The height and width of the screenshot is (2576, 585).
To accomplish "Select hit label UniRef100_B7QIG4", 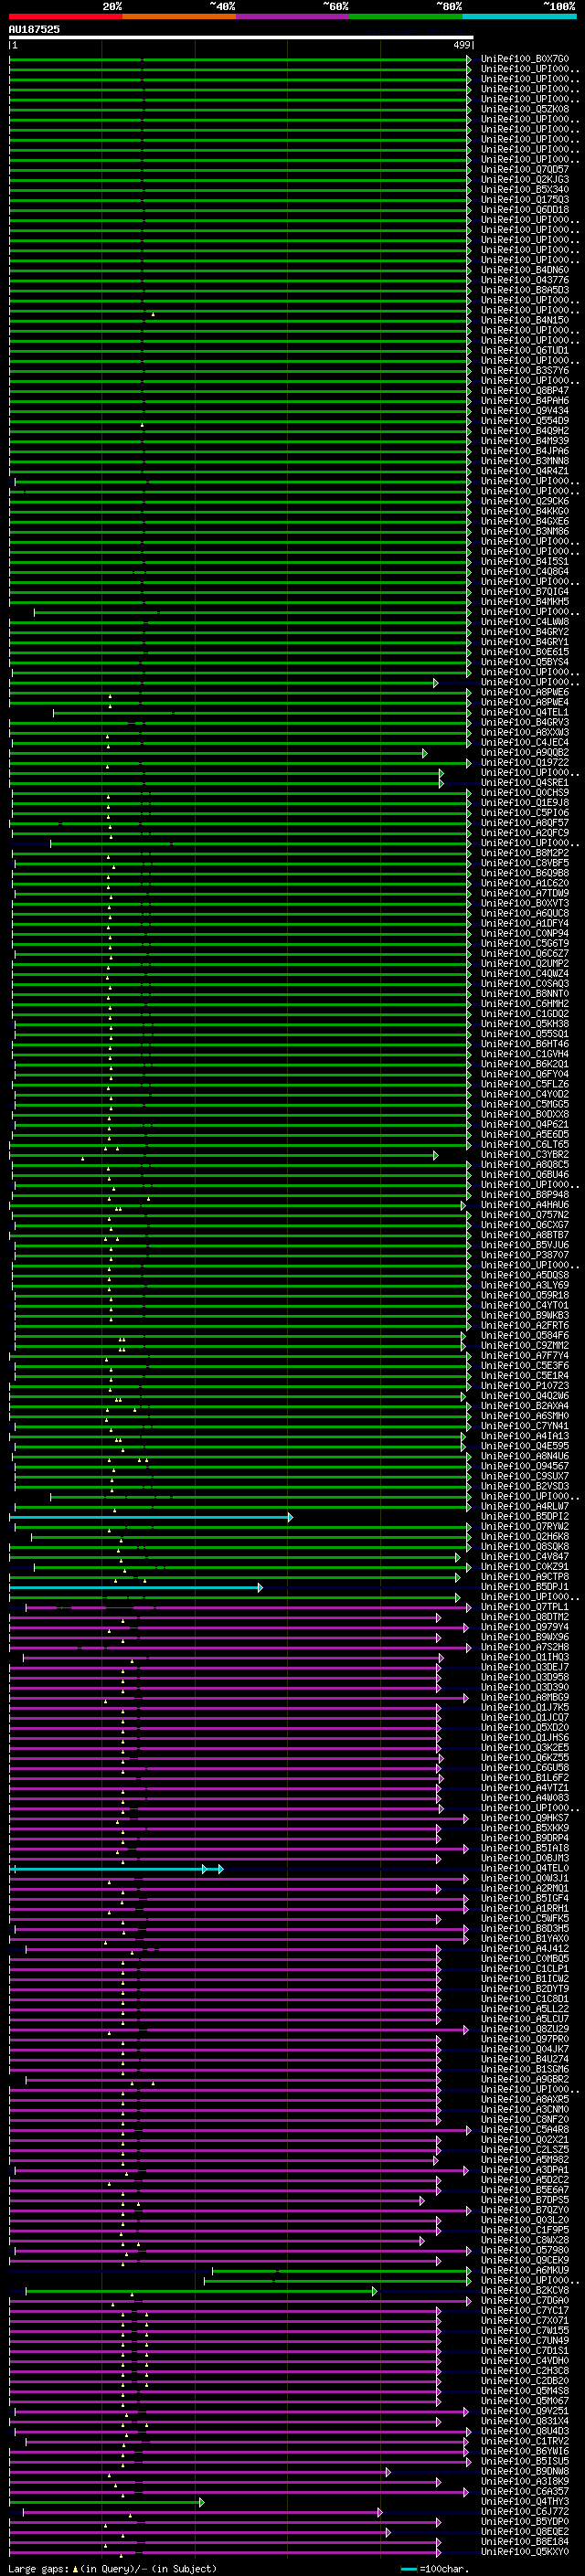I will pos(525,592).
